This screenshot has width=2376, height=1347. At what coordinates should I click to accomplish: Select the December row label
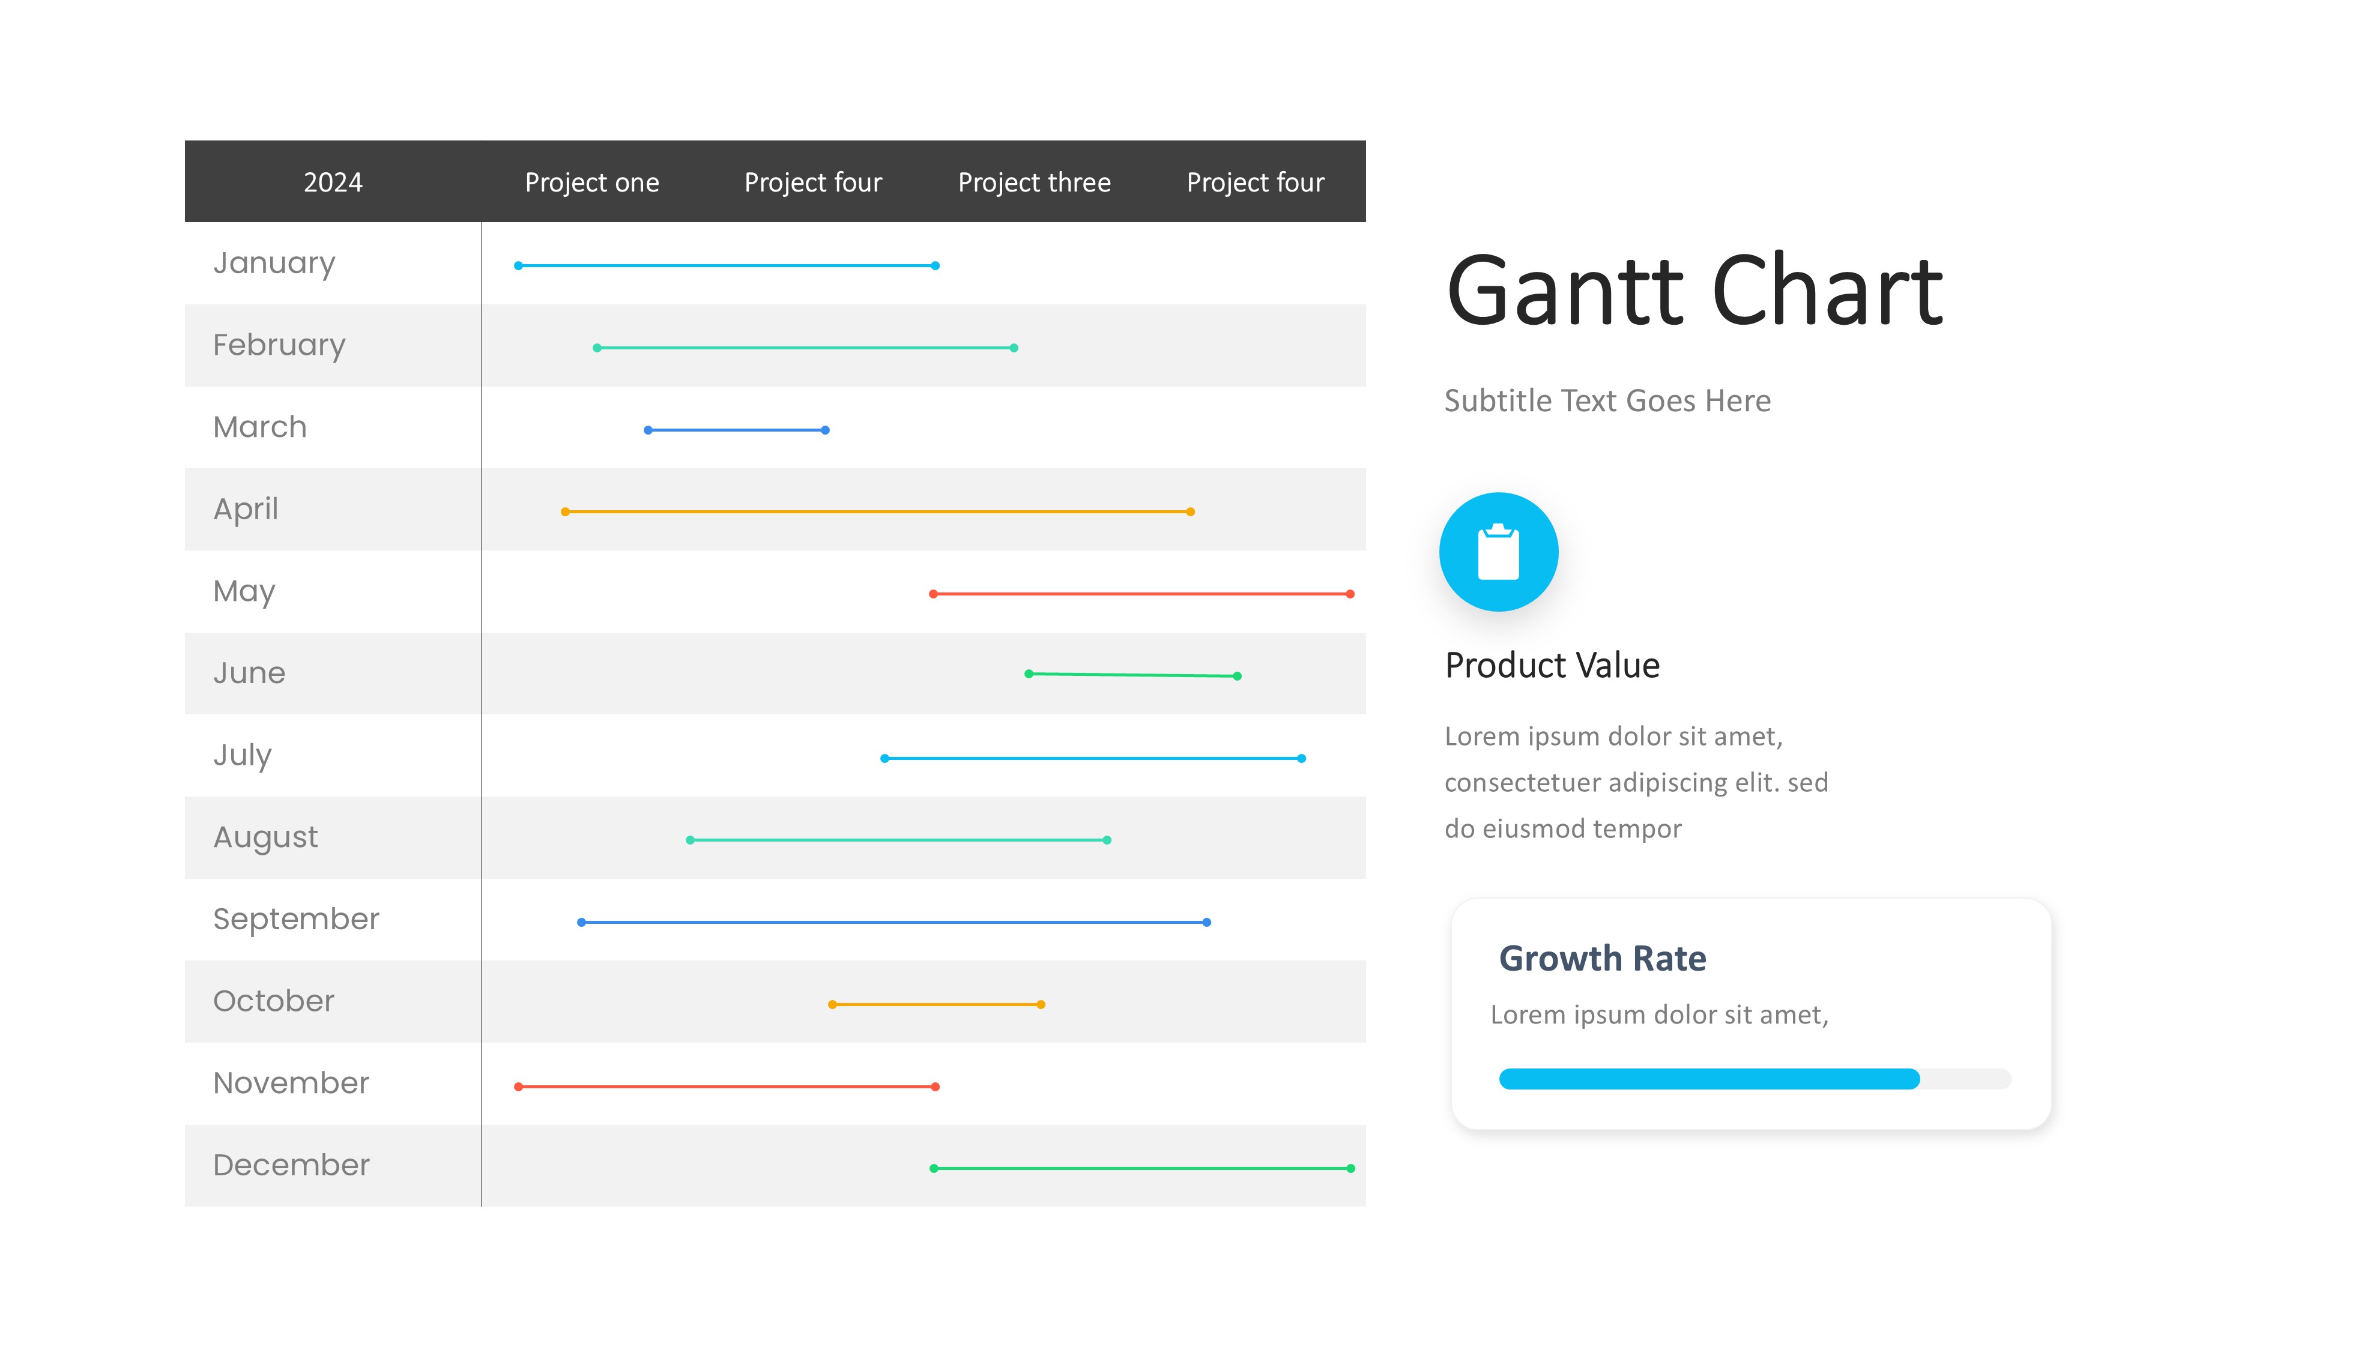pyautogui.click(x=291, y=1165)
